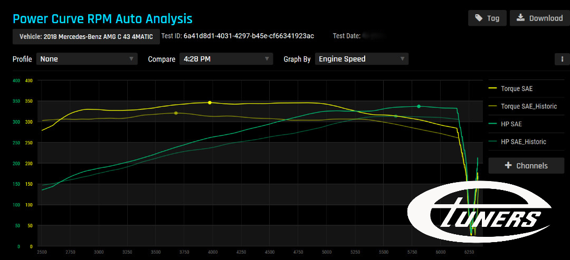Image resolution: width=570 pixels, height=260 pixels.
Task: Toggle the Torque SAE_Historic legend series
Action: coord(528,106)
